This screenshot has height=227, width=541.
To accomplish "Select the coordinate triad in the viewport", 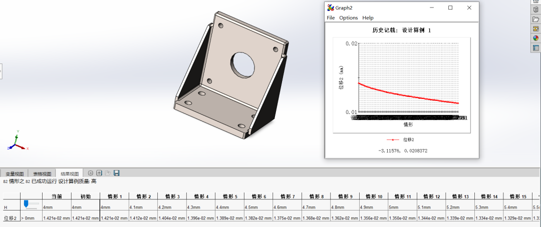I will click(x=17, y=140).
